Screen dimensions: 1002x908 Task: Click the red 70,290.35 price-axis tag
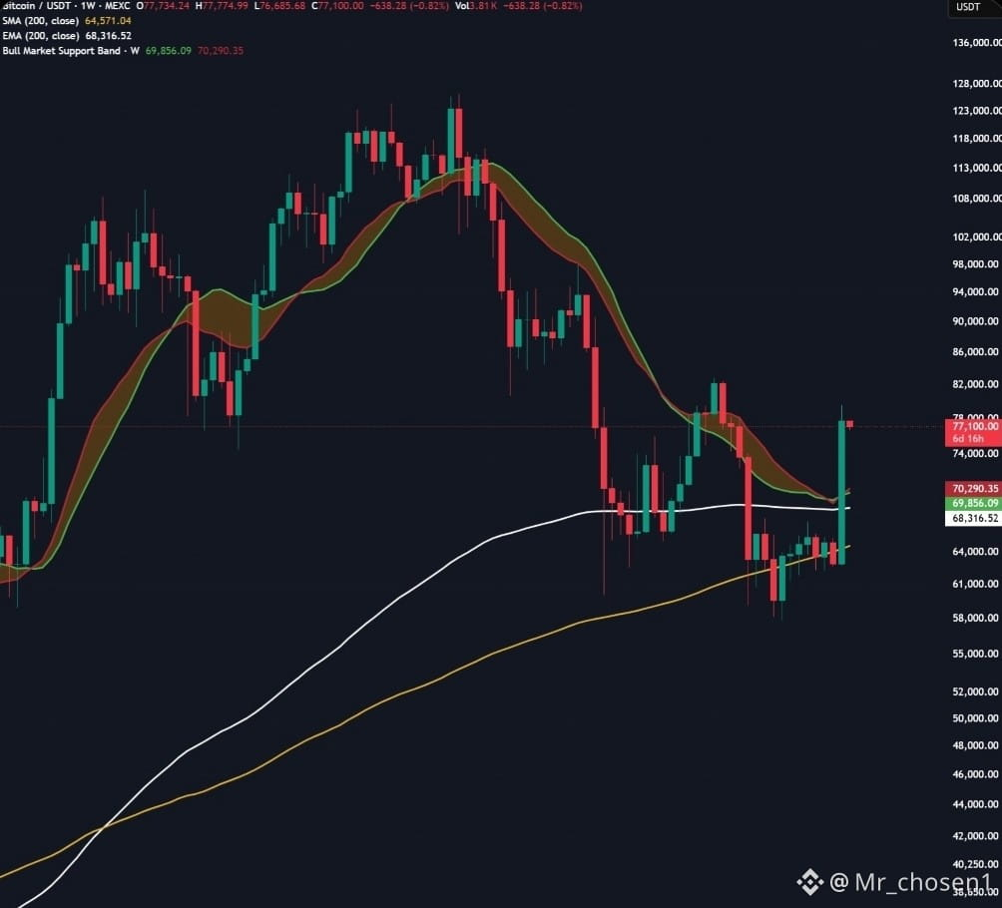click(x=974, y=489)
